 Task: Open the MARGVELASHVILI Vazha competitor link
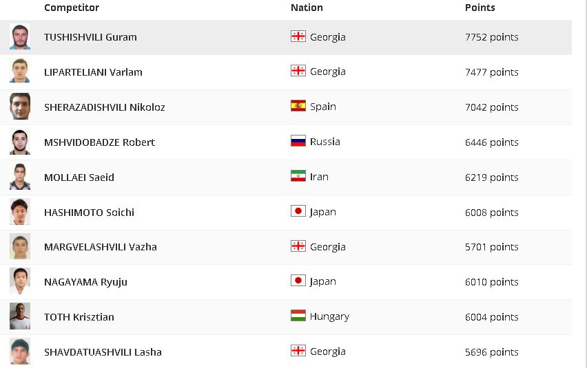click(101, 247)
